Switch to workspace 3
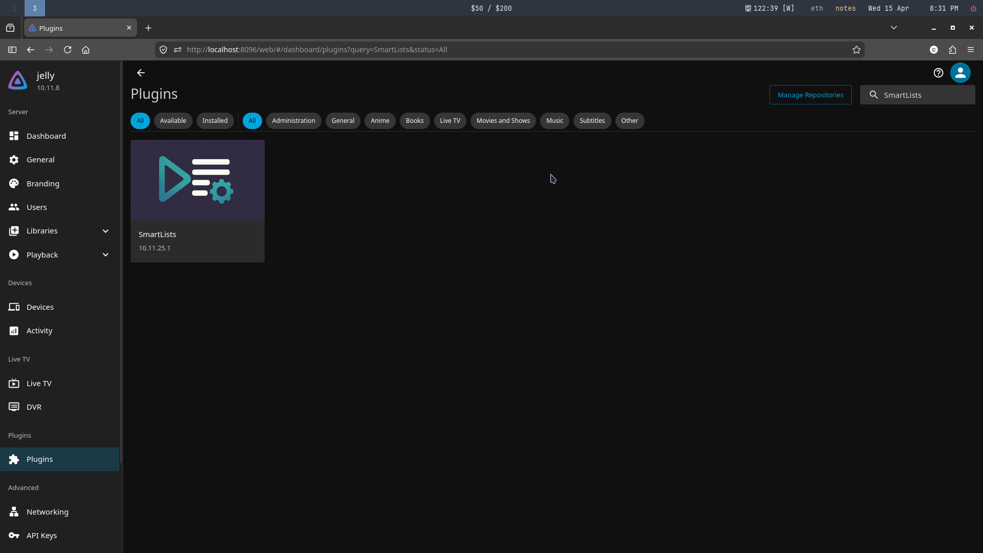983x553 pixels. tap(35, 8)
